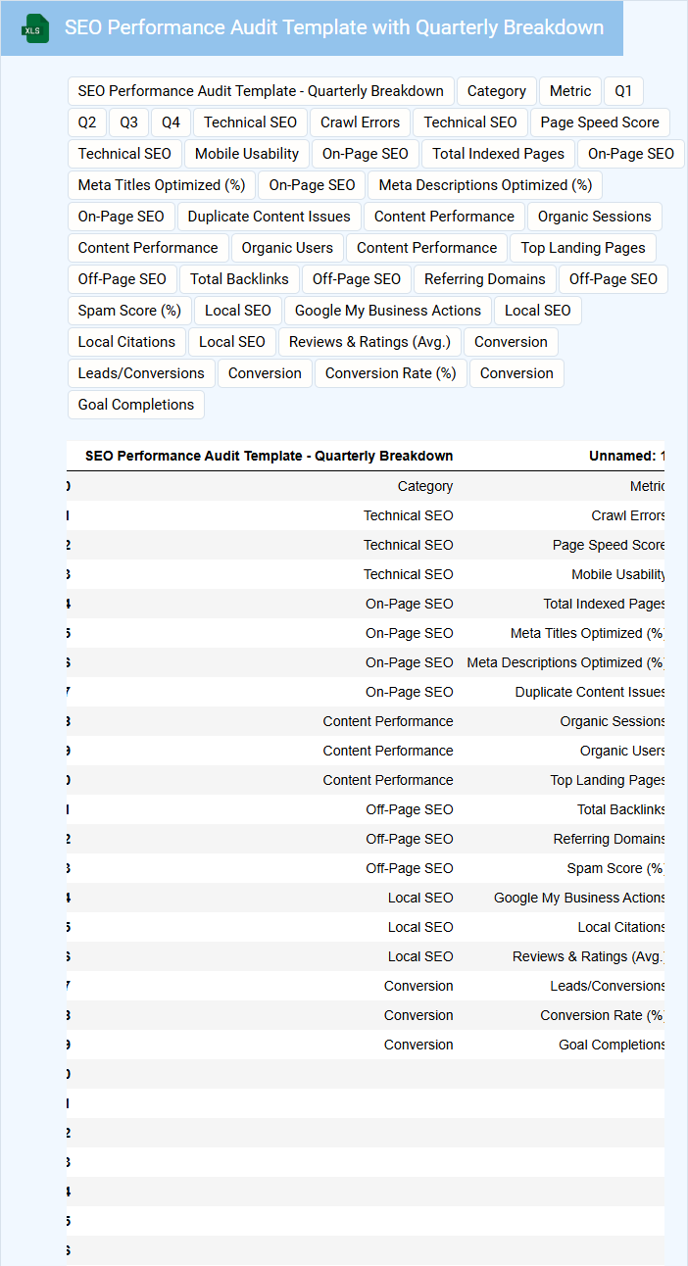
Task: Click the Organic Sessions tag chip
Action: pyautogui.click(x=594, y=217)
